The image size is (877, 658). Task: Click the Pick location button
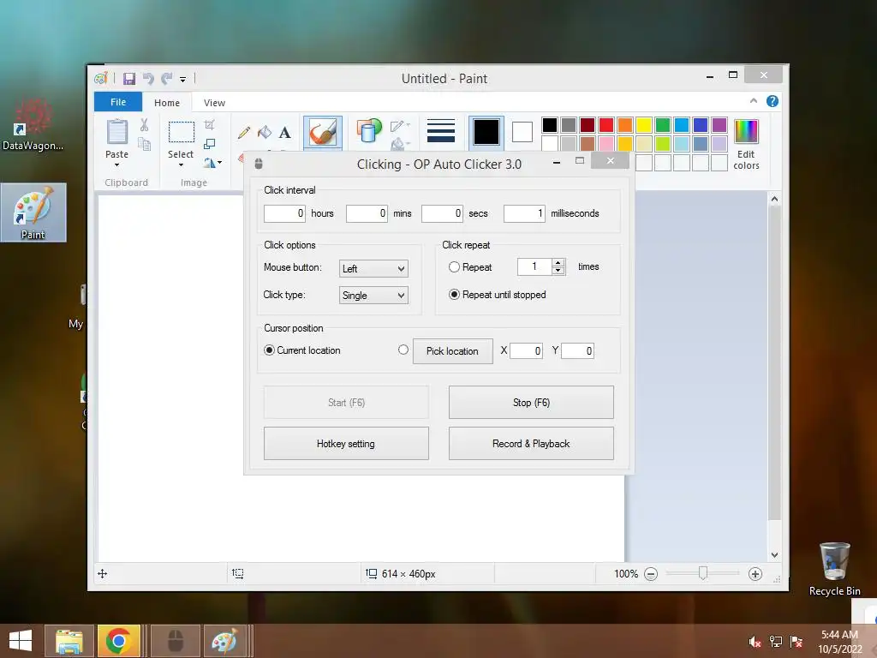click(x=452, y=350)
